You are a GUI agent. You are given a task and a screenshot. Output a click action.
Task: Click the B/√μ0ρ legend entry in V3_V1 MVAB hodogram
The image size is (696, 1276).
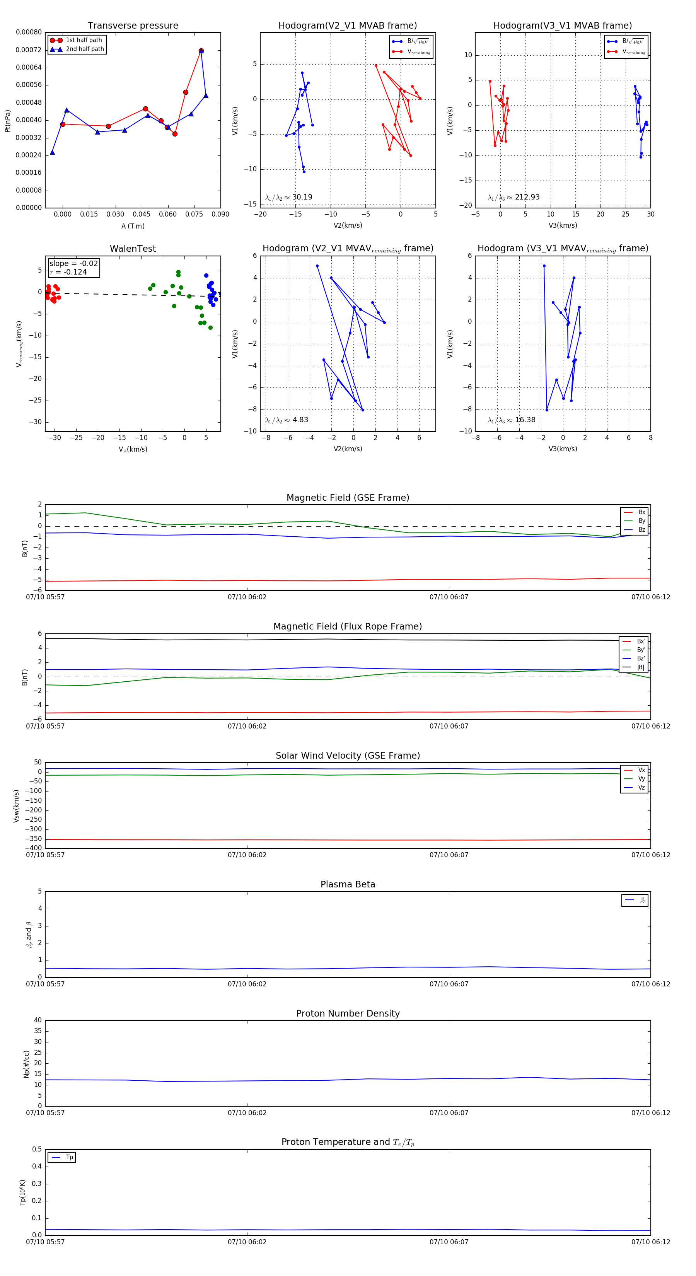pos(626,42)
